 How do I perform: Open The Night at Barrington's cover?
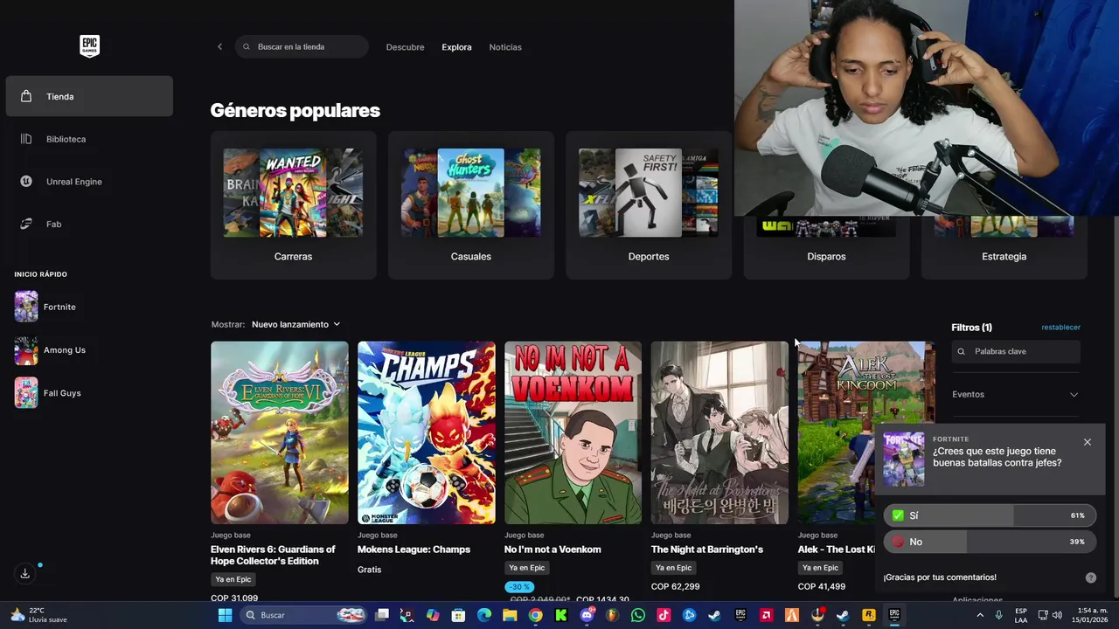point(719,432)
